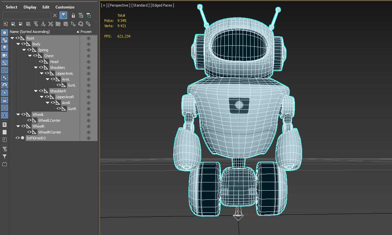Toggle Display Shapes filter icon

pos(5,40)
